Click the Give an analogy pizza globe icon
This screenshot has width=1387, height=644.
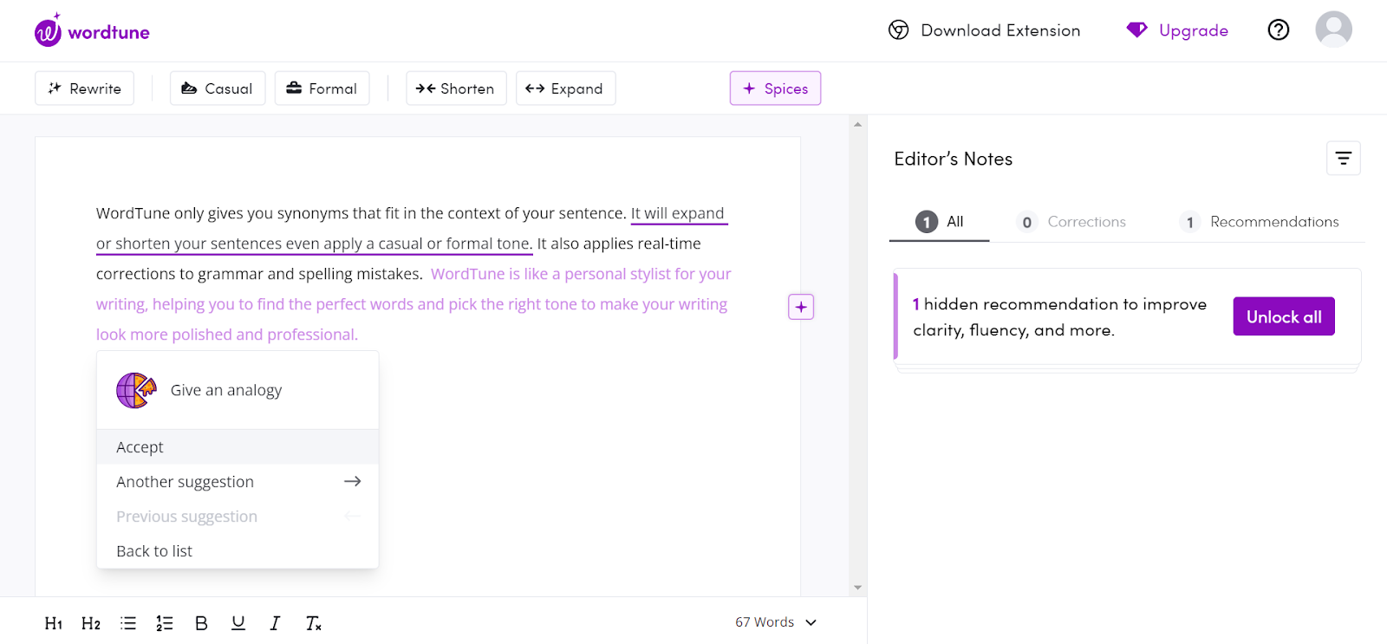click(x=136, y=390)
